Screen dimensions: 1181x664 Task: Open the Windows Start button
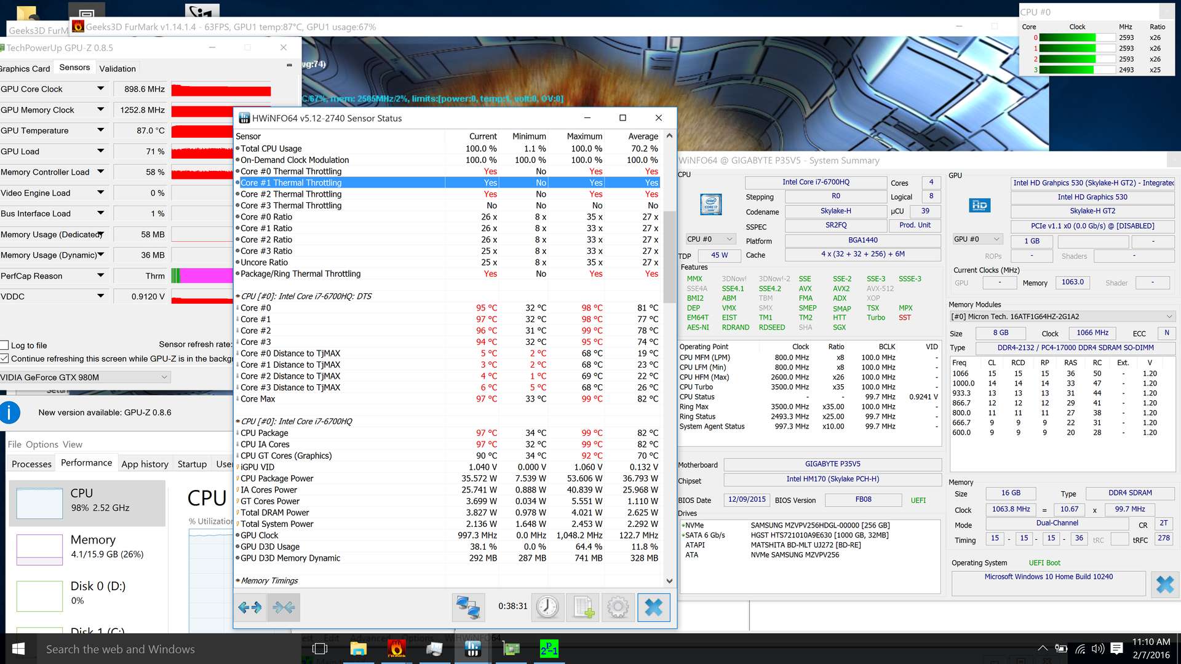pos(18,649)
